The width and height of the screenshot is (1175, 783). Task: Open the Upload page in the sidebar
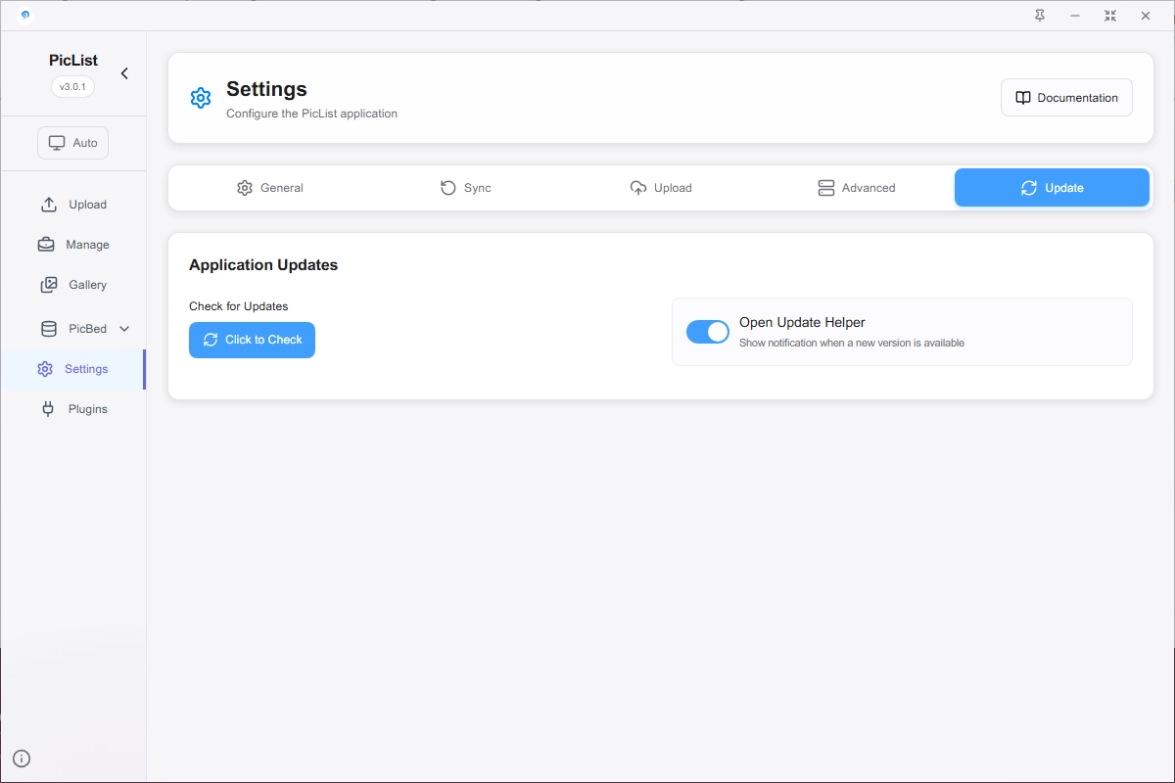pyautogui.click(x=73, y=205)
